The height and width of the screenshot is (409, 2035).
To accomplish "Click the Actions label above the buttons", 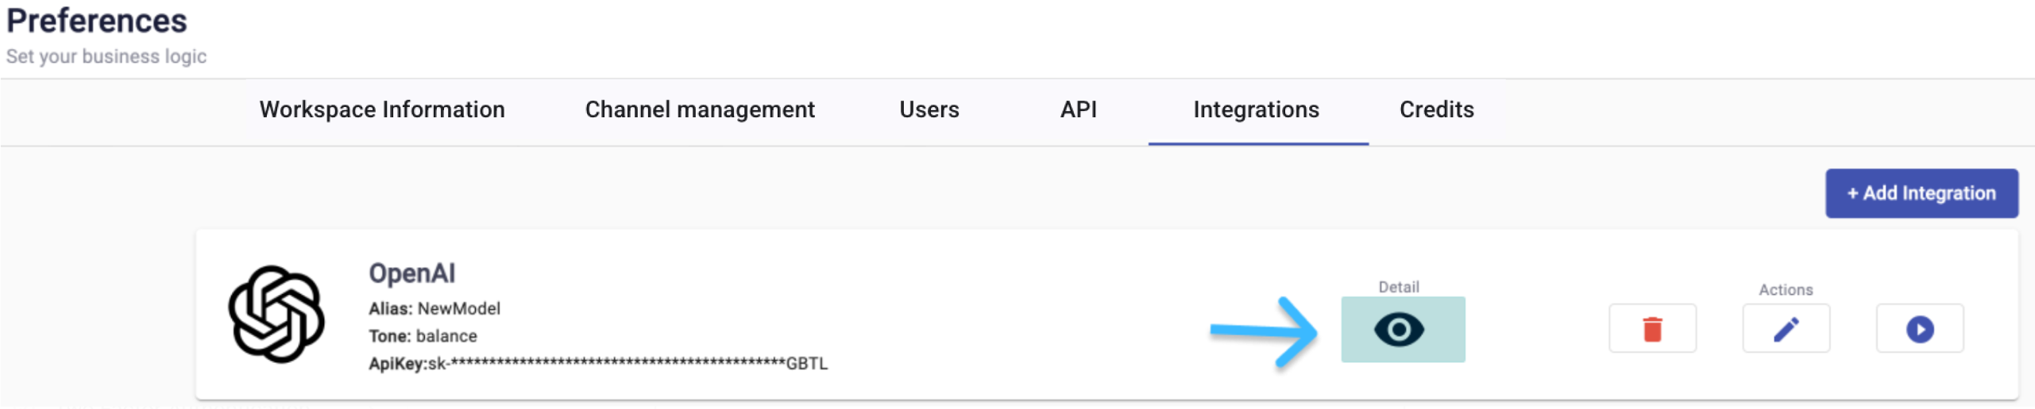I will (1785, 289).
